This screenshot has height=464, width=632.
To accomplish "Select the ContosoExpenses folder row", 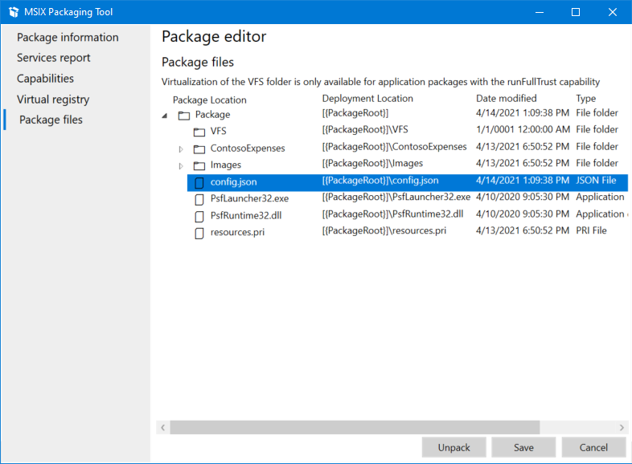I will (407, 148).
